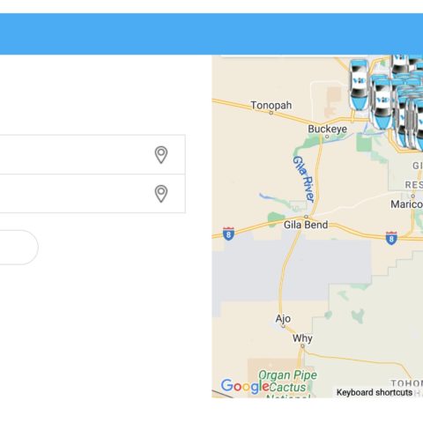Focus the first address input field
The height and width of the screenshot is (423, 423).
pyautogui.click(x=93, y=154)
